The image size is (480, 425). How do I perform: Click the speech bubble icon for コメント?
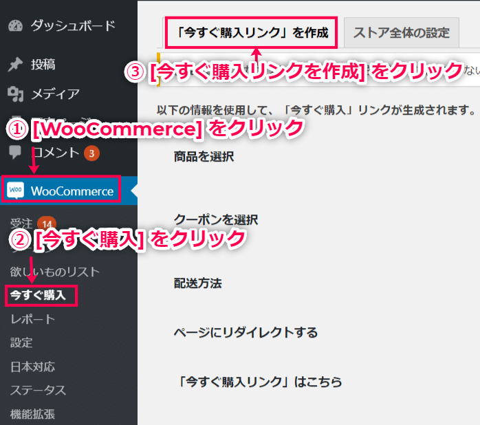coord(15,153)
